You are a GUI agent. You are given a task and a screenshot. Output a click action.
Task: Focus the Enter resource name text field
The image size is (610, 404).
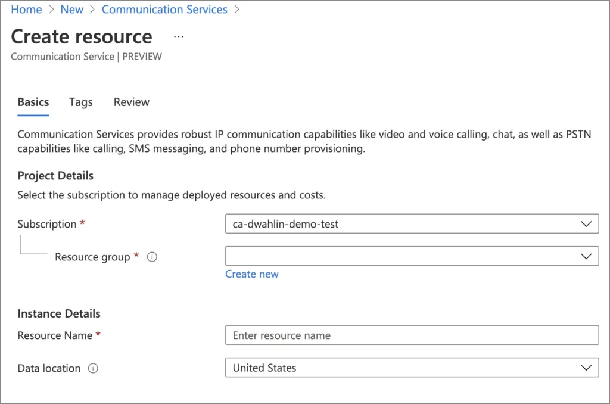pos(411,335)
